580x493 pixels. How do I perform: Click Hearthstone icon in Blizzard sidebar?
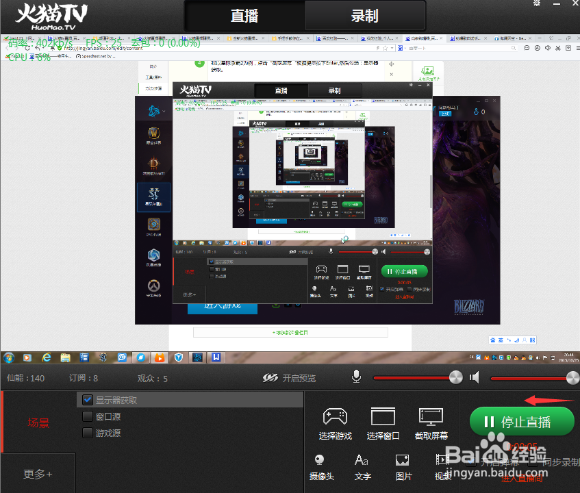[153, 227]
